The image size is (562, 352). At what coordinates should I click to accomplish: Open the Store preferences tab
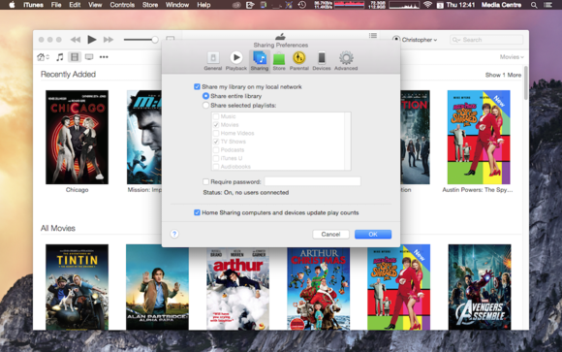point(279,61)
